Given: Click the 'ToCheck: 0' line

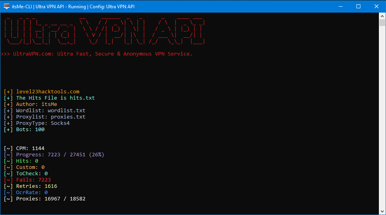Looking at the screenshot, I should click(26, 174).
